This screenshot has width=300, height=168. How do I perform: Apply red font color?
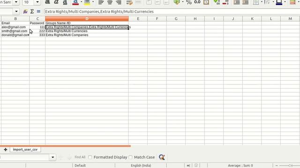(x=75, y=2)
